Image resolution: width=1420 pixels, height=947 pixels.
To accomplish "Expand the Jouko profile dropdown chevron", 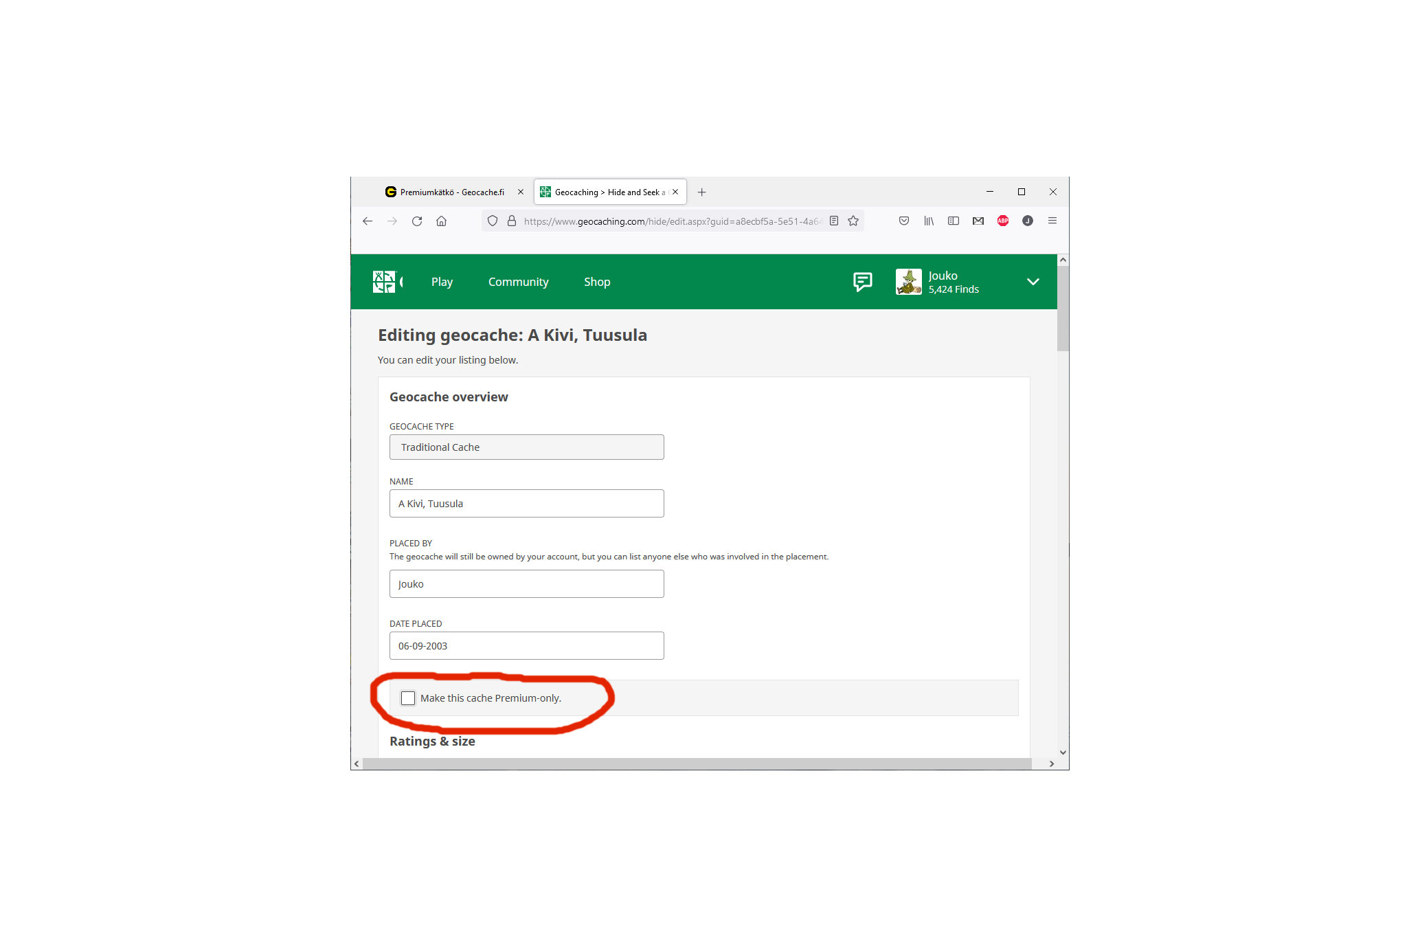I will click(x=1033, y=282).
